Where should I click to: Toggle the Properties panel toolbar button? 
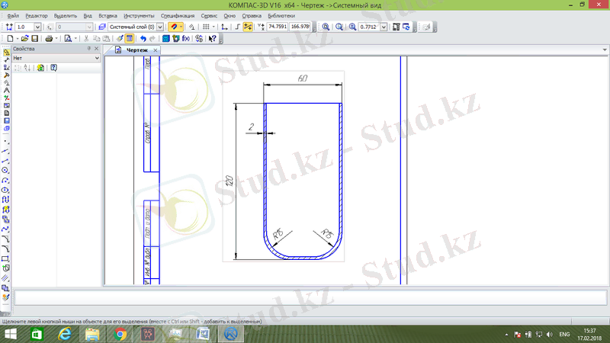[x=130, y=39]
